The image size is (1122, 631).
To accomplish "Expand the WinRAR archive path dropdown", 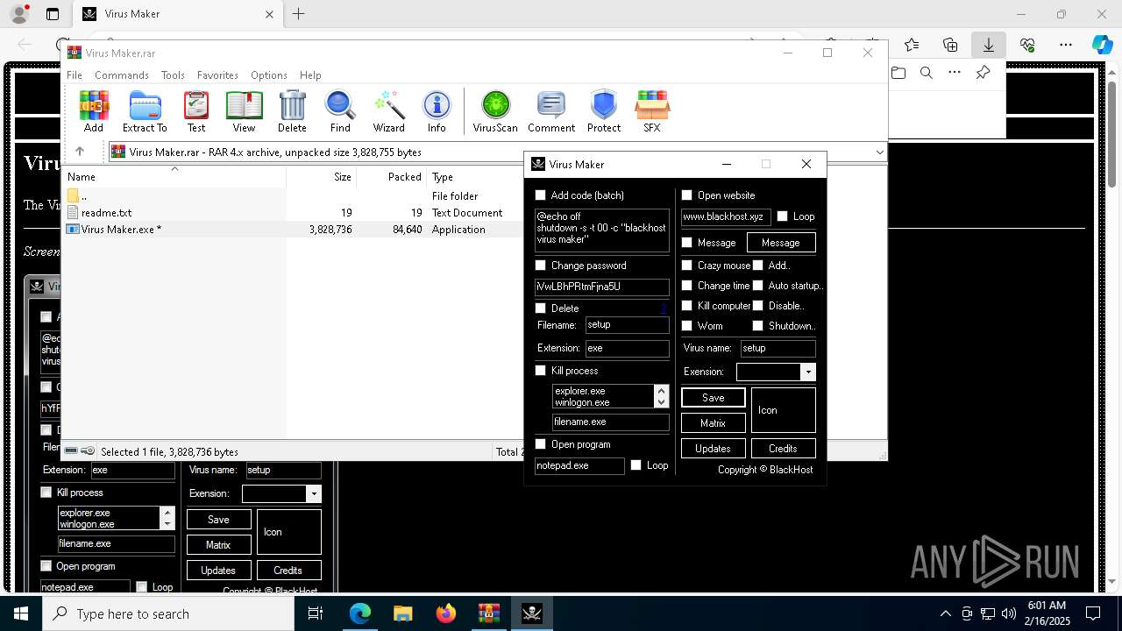I will (x=879, y=152).
